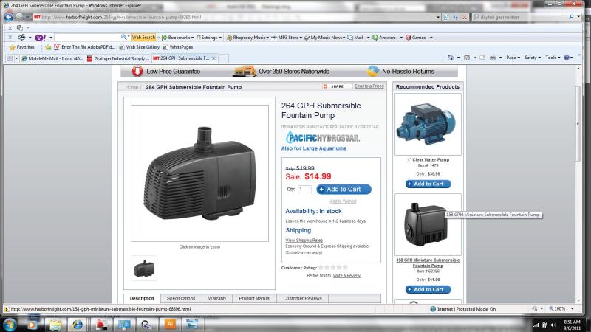Click the network signal icon in system tray
Viewport: 591px width, 332px height.
536,325
